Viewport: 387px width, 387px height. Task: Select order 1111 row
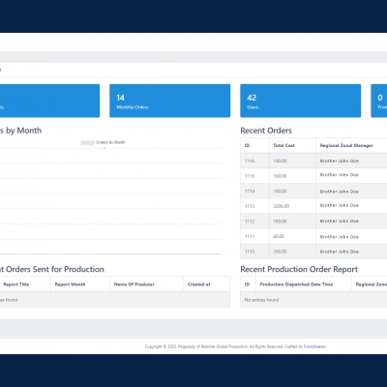tap(313, 236)
